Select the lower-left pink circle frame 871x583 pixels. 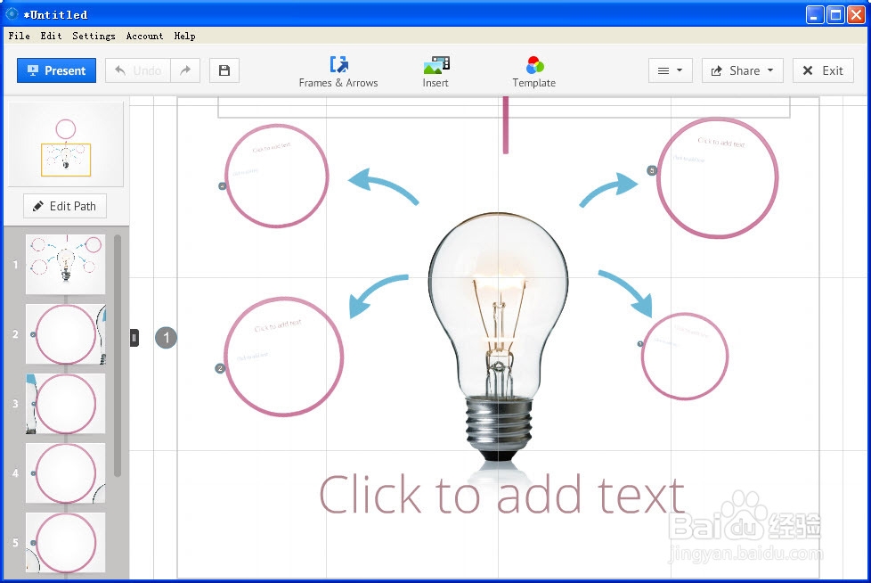(x=284, y=357)
